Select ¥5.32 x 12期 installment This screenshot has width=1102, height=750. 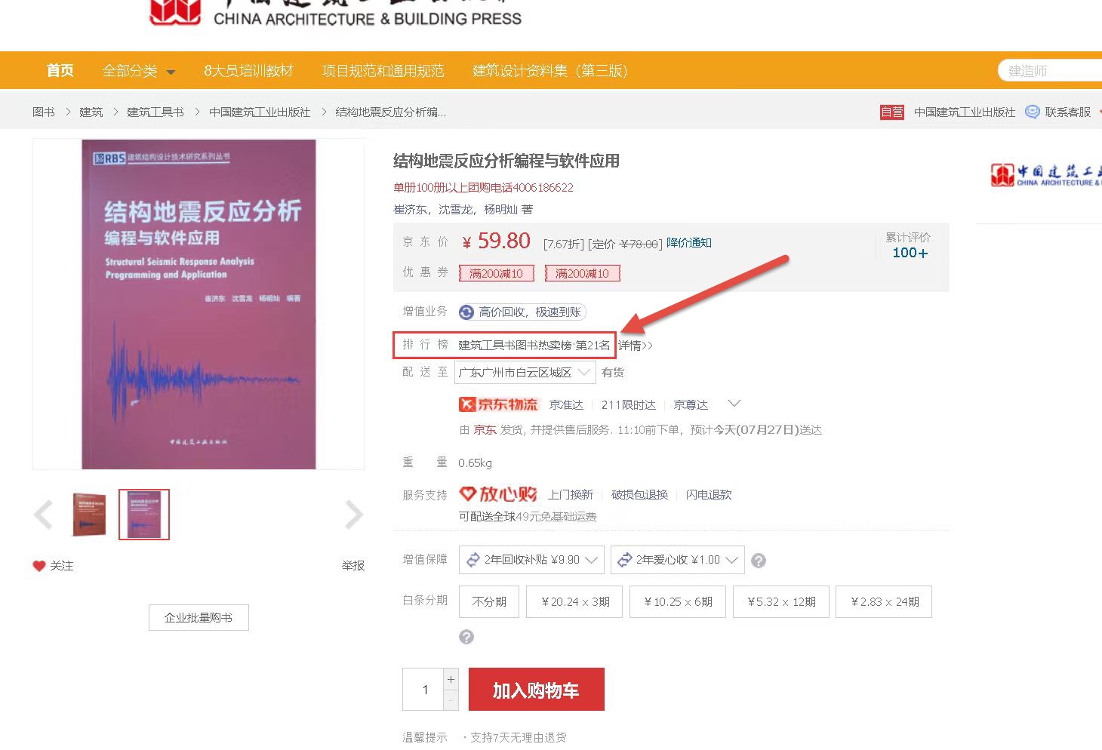tap(781, 601)
